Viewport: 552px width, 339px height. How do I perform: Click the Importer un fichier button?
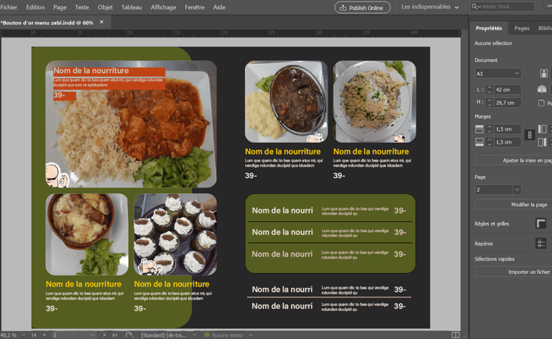[513, 271]
